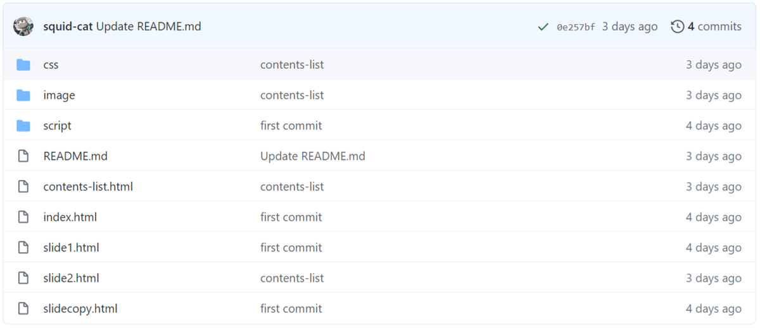This screenshot has width=760, height=328.
Task: Open the squid-cat author profile link
Action: (x=68, y=27)
